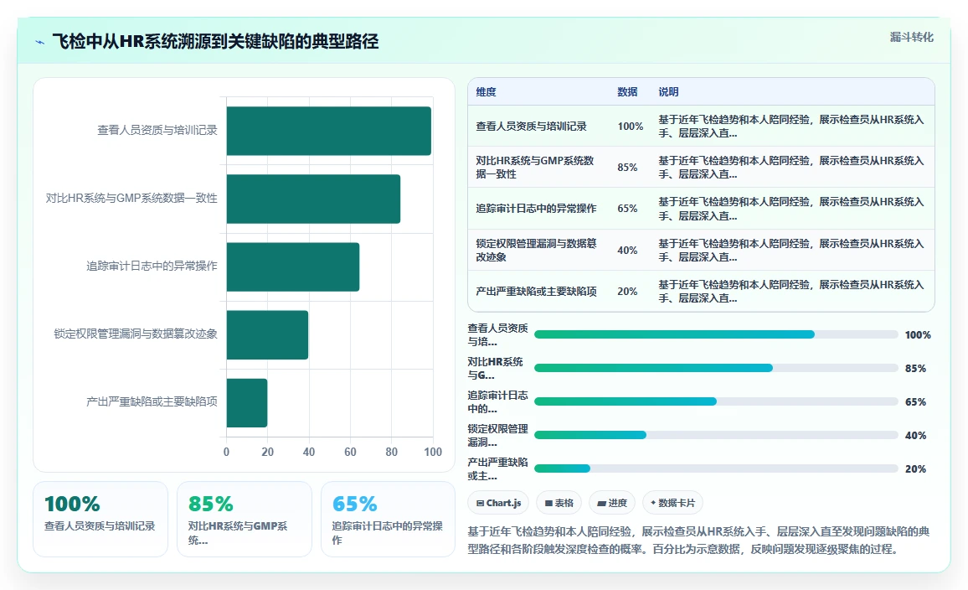This screenshot has height=590, width=968.
Task: Click the 100% progress bar
Action: pos(716,334)
